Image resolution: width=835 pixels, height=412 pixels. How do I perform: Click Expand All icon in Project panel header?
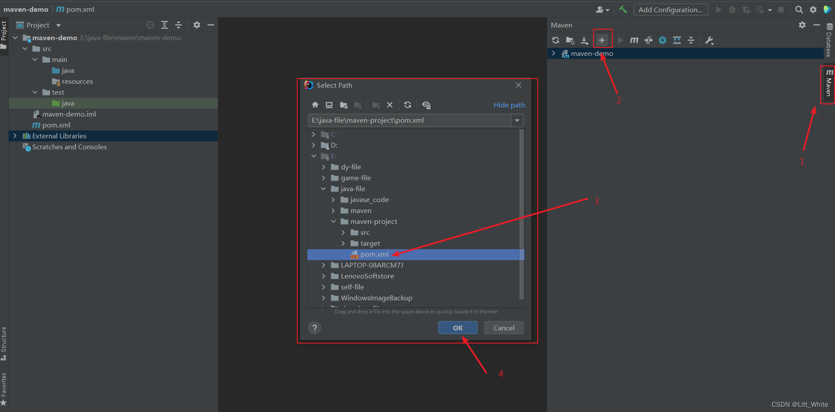click(165, 25)
